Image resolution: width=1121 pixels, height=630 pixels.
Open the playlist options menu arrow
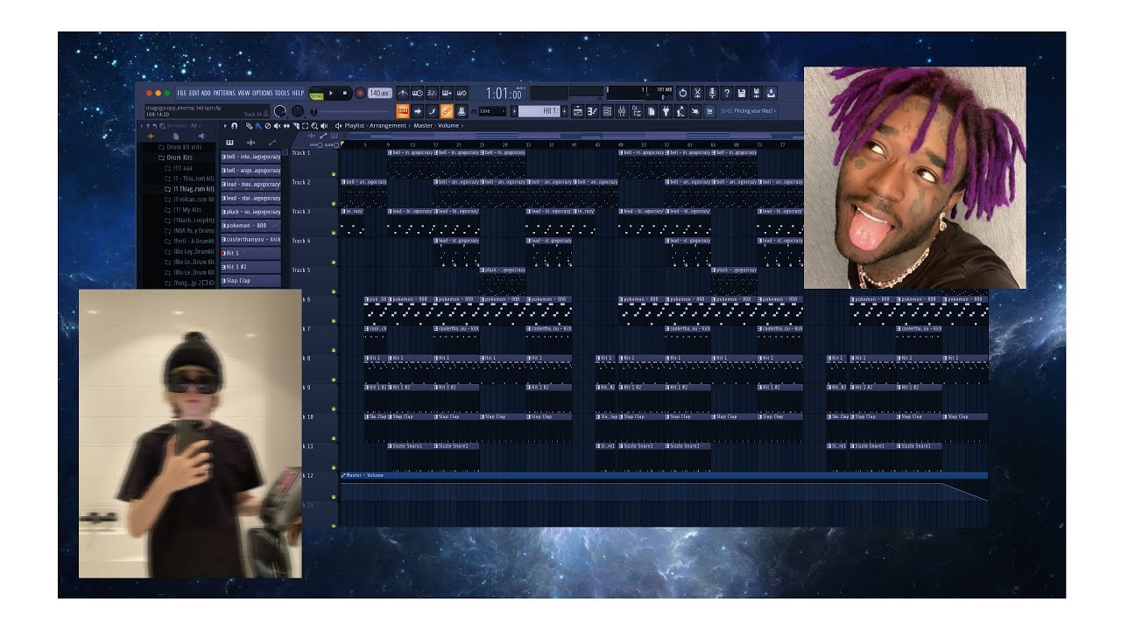tap(225, 125)
